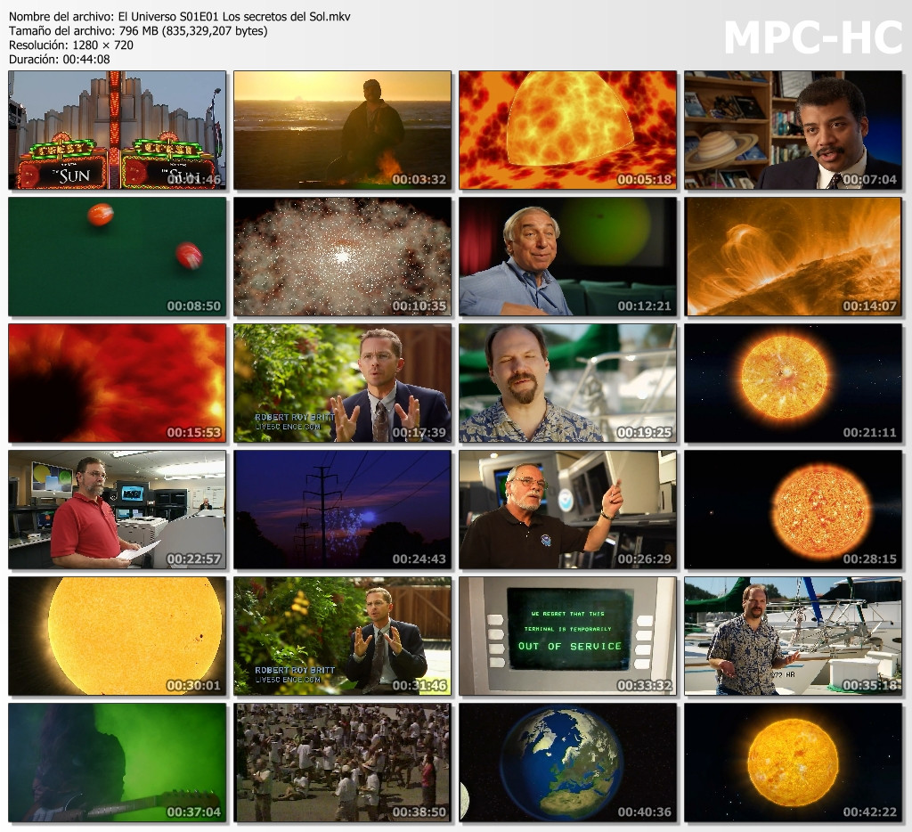Click the solar flare thumbnail at 00:14:07
The height and width of the screenshot is (832, 912).
pos(794,257)
